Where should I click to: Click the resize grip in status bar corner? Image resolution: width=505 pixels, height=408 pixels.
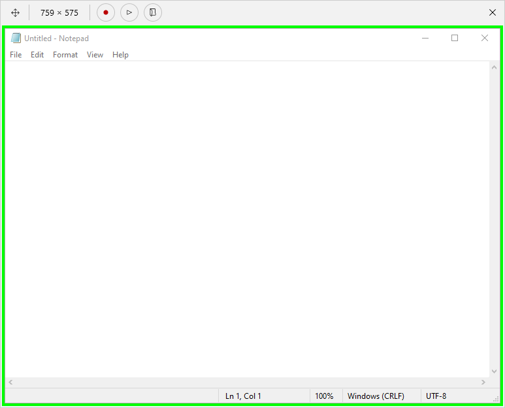point(496,399)
